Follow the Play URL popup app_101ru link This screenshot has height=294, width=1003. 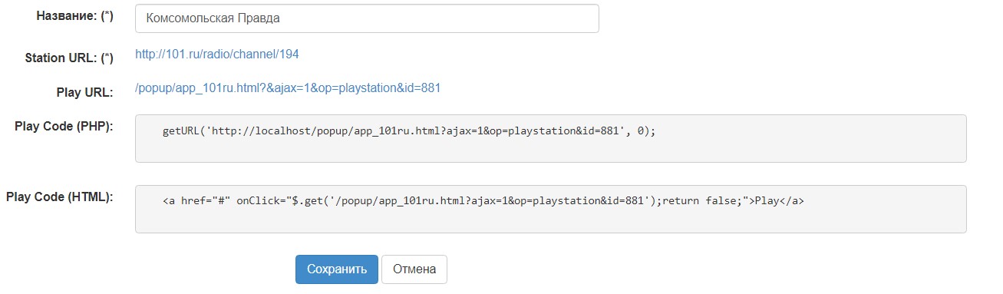click(288, 88)
